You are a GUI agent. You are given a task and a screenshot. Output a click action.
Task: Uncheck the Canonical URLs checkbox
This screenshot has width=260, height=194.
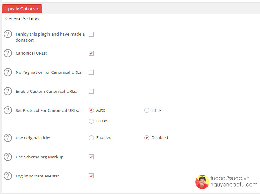point(91,53)
